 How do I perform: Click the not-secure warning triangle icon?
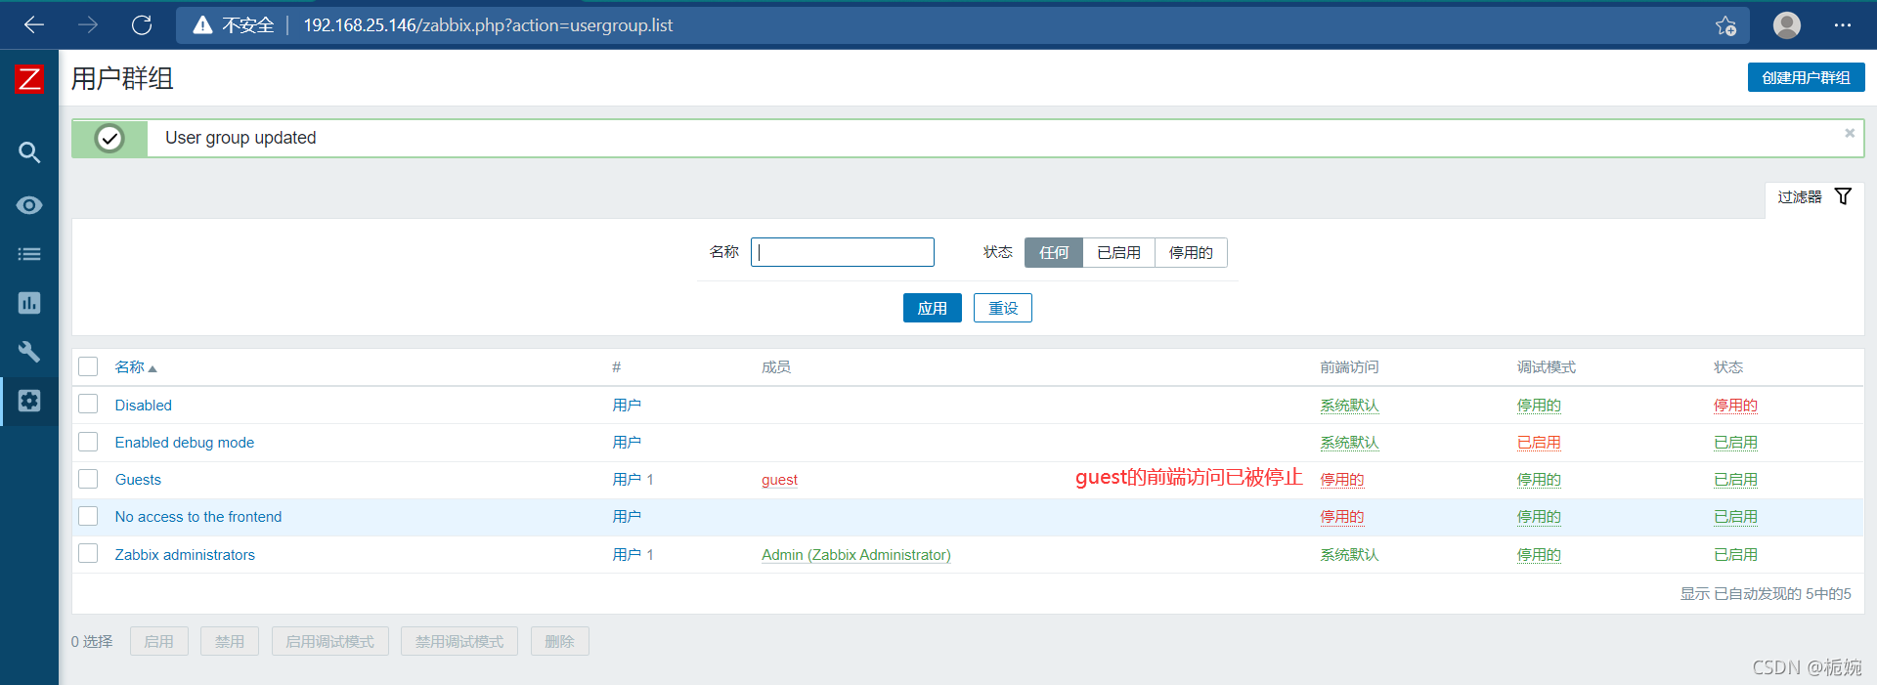202,25
